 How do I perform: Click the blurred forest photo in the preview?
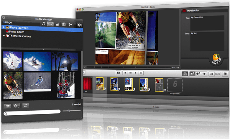105,35
